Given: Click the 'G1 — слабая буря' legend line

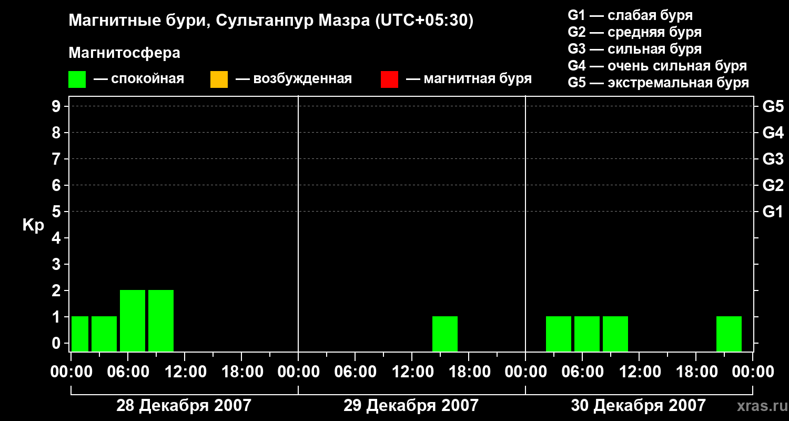Looking at the screenshot, I should (630, 15).
